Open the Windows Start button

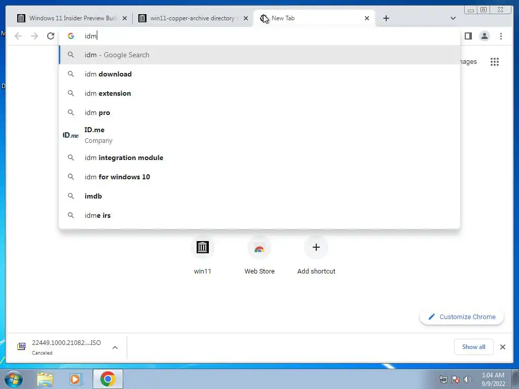click(14, 379)
